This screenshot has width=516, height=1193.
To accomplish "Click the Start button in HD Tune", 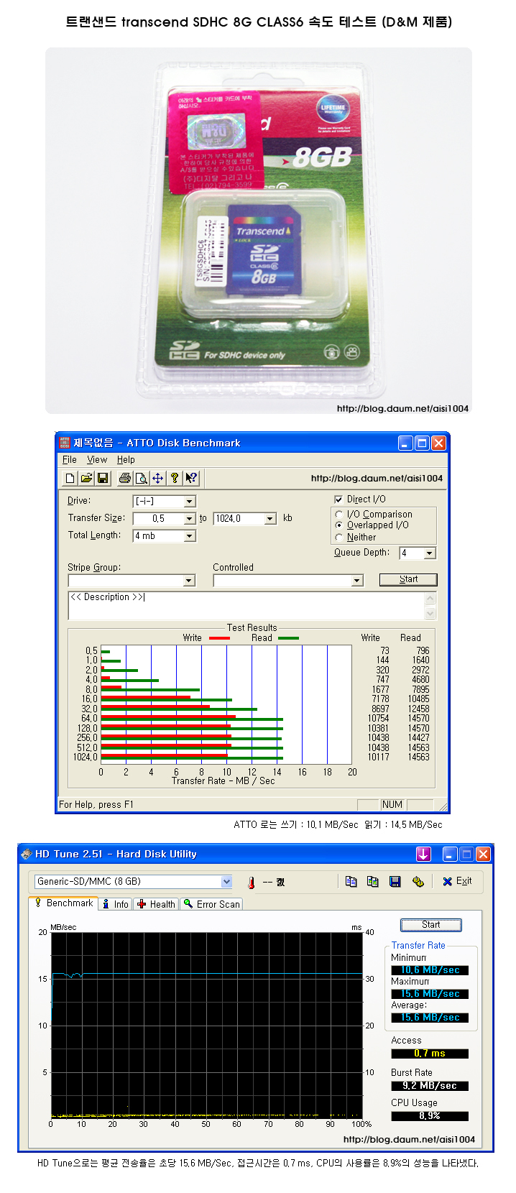I will click(x=431, y=925).
